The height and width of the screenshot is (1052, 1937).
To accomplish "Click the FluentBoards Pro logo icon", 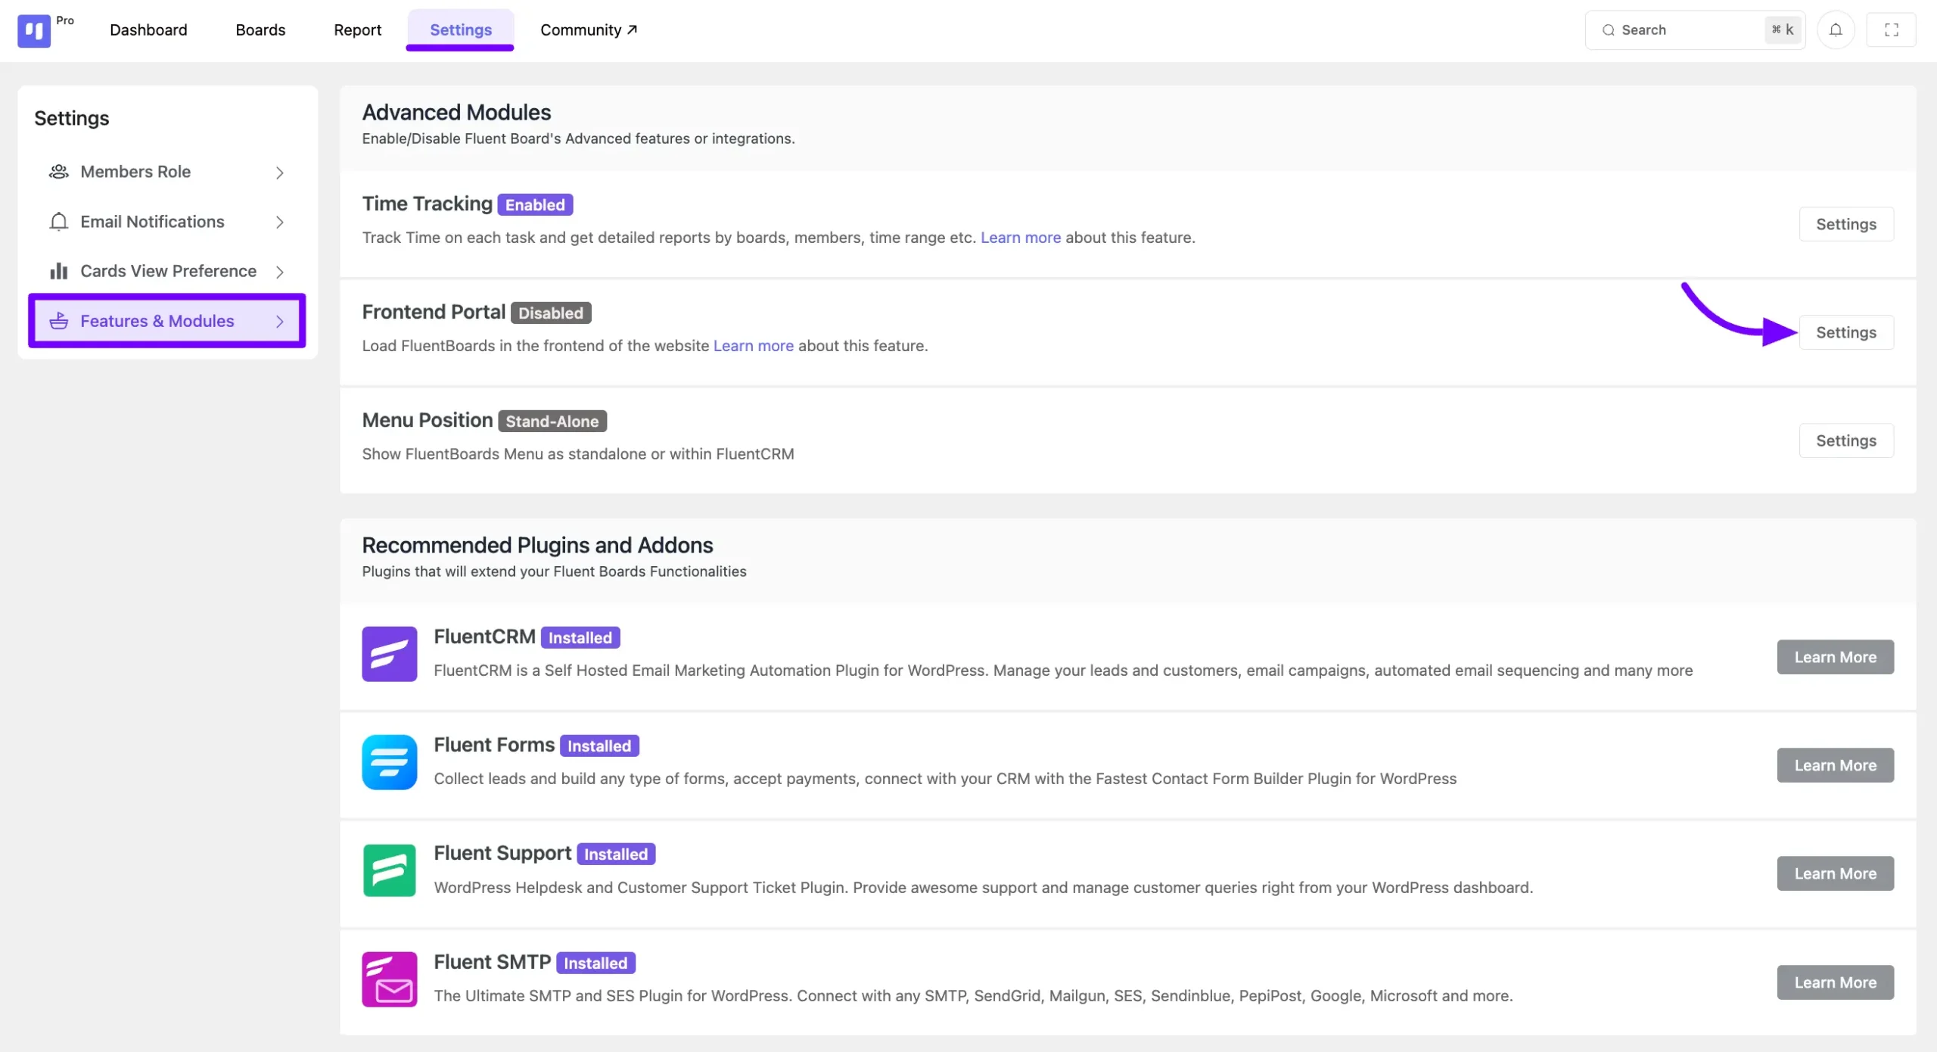I will pyautogui.click(x=33, y=30).
